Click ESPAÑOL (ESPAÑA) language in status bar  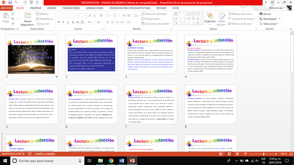[x=45, y=154]
